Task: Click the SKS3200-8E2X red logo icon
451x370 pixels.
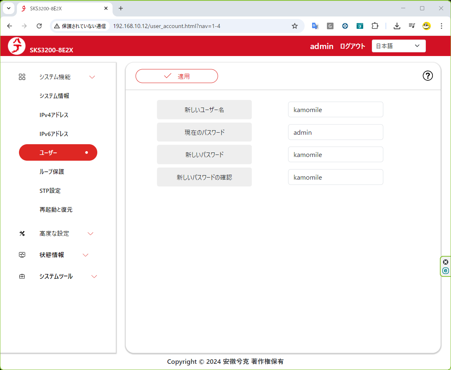Action: tap(16, 46)
